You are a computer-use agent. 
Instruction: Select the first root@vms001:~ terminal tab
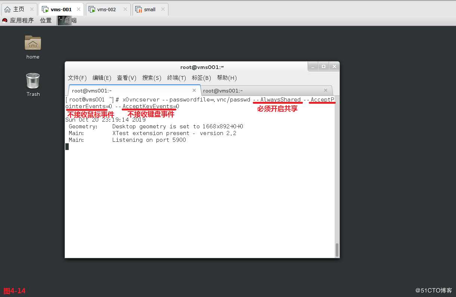(134, 90)
